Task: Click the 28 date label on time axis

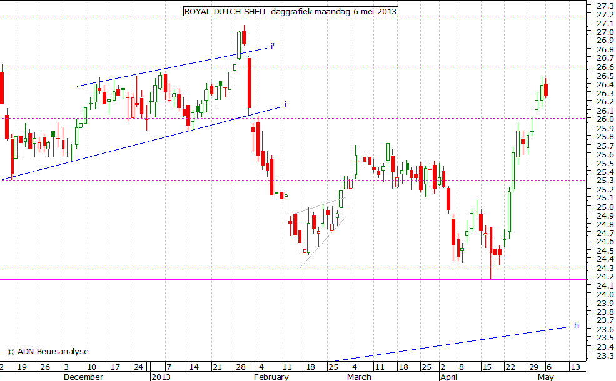Action: pyautogui.click(x=241, y=367)
